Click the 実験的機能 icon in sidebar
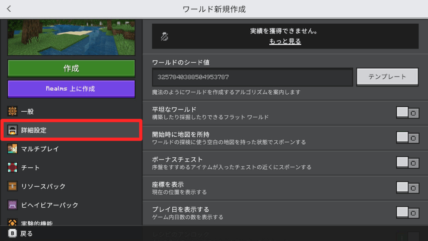The width and height of the screenshot is (428, 241). (x=13, y=223)
